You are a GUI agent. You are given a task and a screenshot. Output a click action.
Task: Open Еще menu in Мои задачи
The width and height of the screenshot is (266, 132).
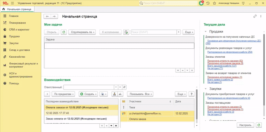(x=189, y=32)
